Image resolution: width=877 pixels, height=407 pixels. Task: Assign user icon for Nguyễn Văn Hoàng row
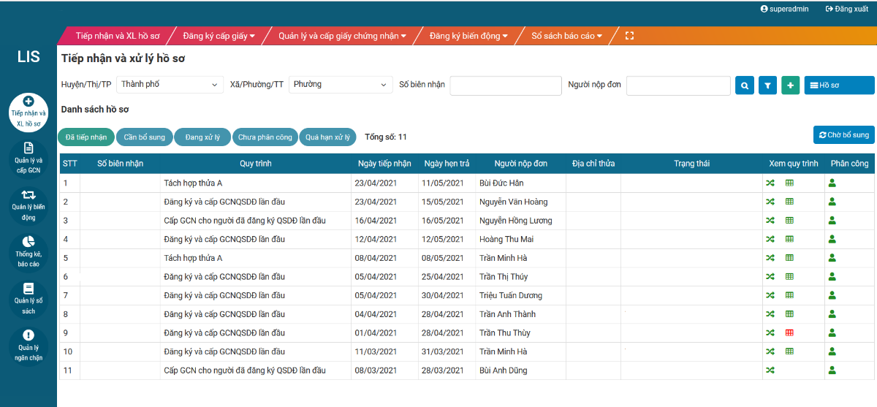click(832, 202)
